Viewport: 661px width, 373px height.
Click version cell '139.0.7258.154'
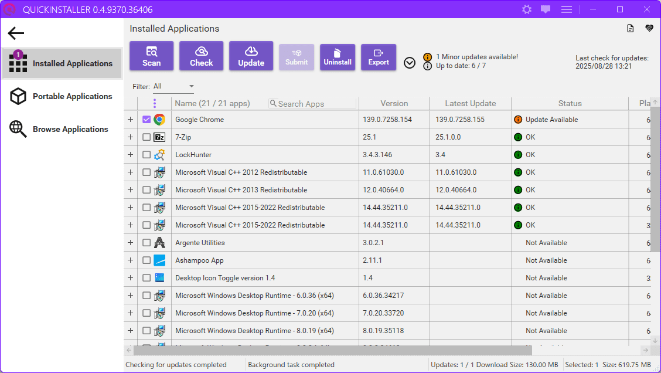[387, 120]
